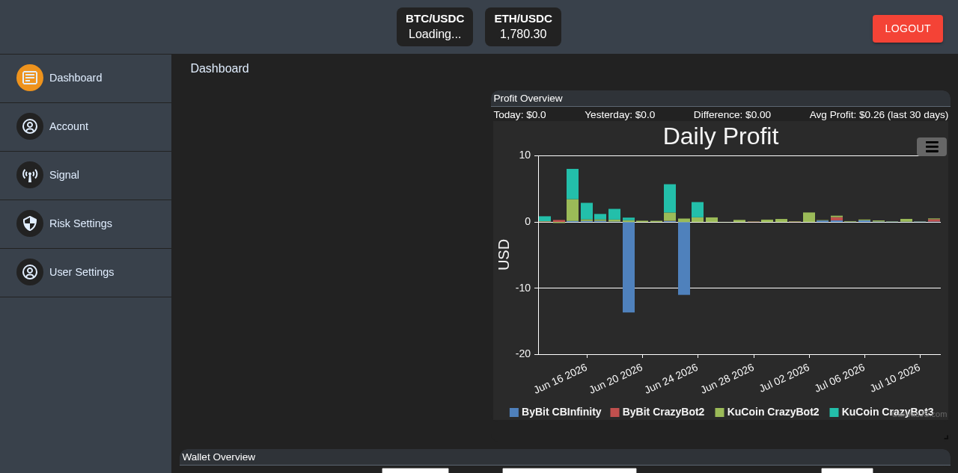Toggle ByBit CBInfinity legend series

555,412
